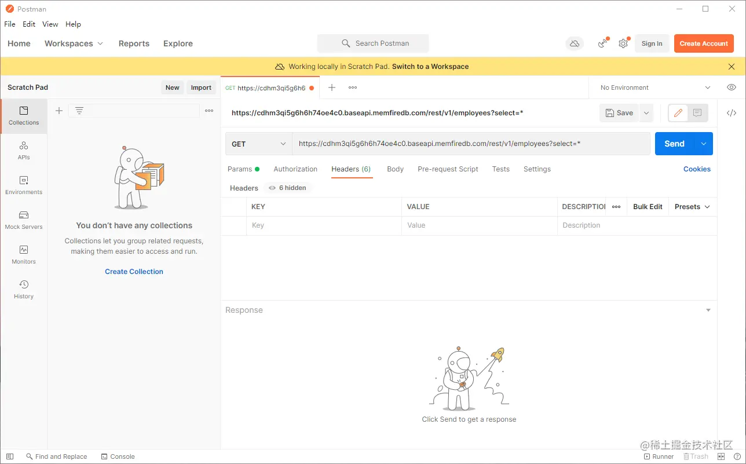The width and height of the screenshot is (746, 464).
Task: Click the Send button
Action: click(x=674, y=144)
